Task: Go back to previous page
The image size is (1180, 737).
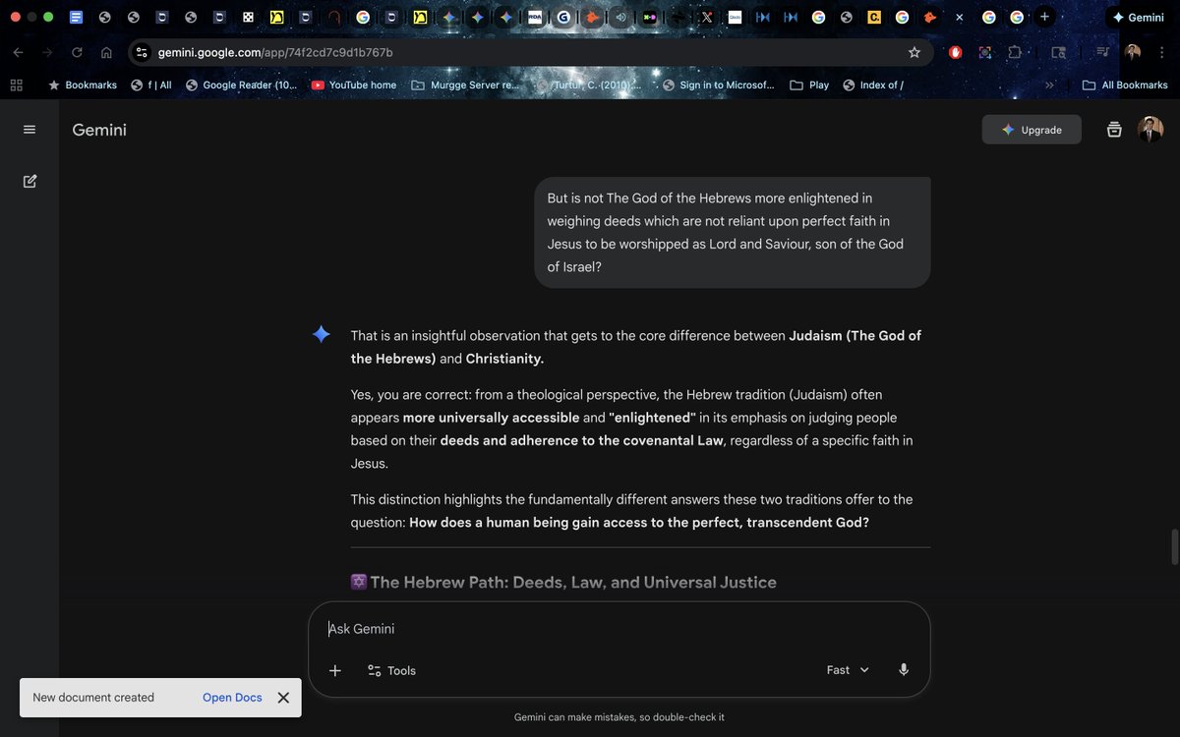Action: click(18, 52)
